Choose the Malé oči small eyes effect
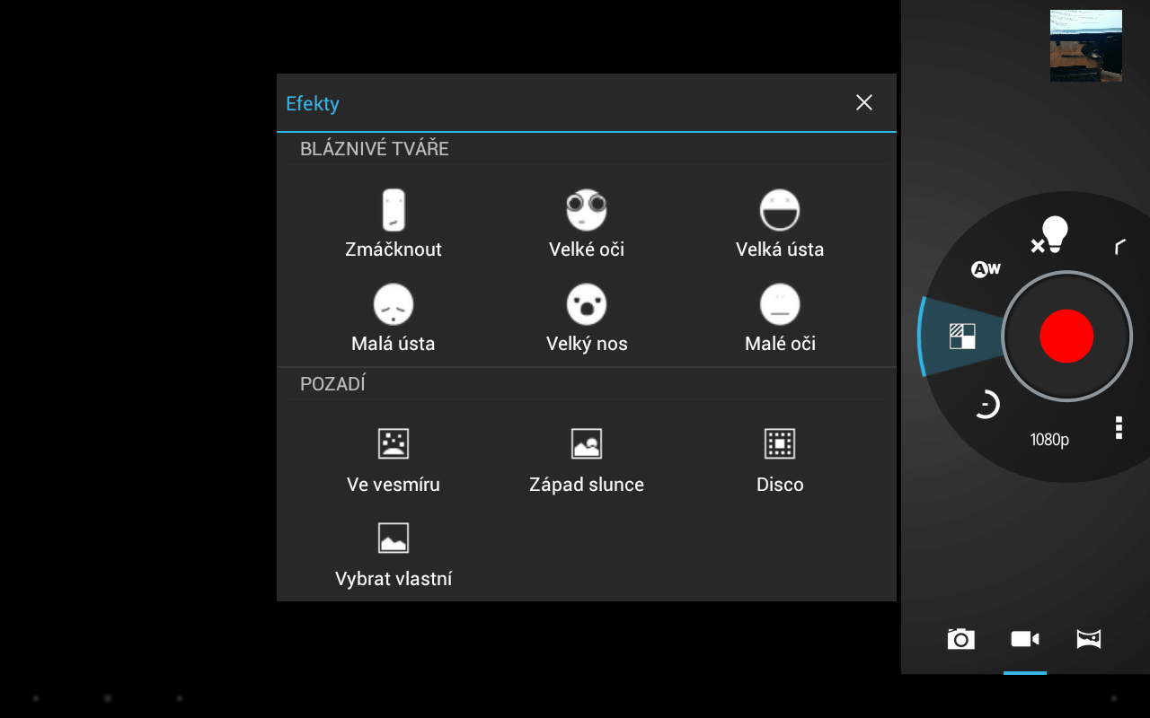The height and width of the screenshot is (718, 1150). coord(780,318)
